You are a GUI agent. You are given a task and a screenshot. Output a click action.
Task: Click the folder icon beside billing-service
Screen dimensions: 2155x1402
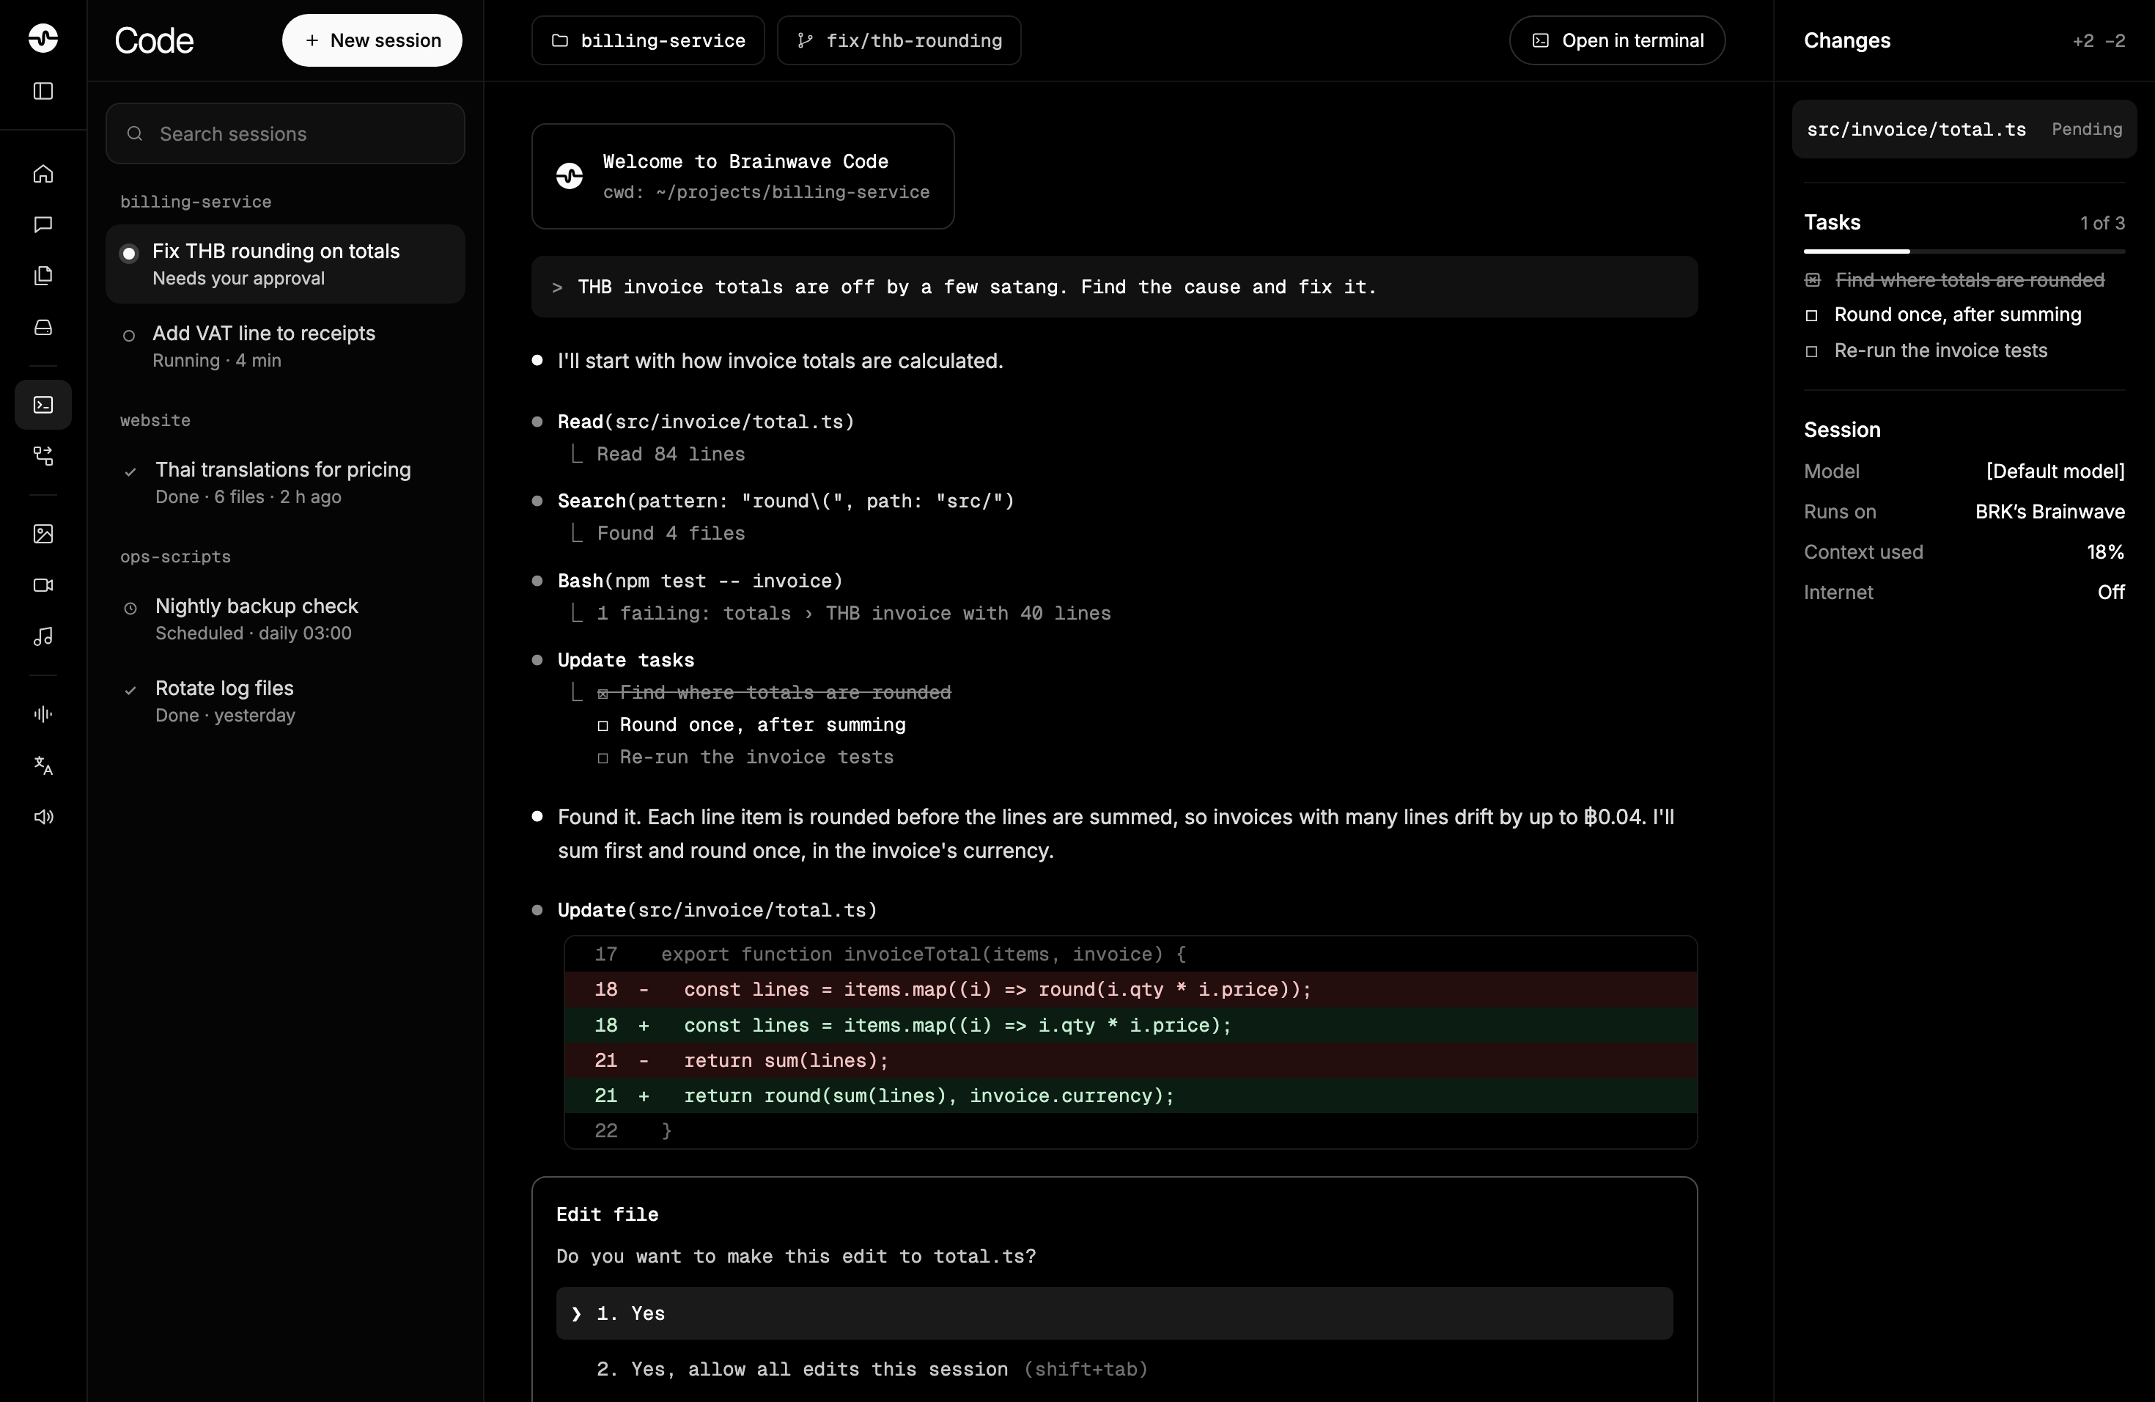click(x=559, y=41)
